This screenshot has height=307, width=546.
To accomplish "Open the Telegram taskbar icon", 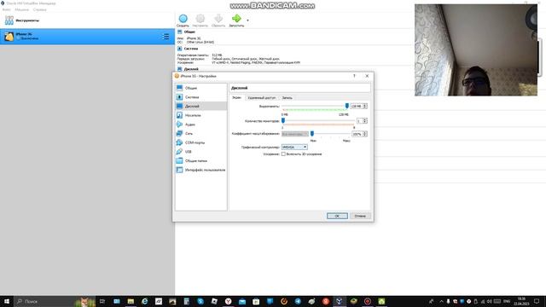I will click(x=298, y=301).
